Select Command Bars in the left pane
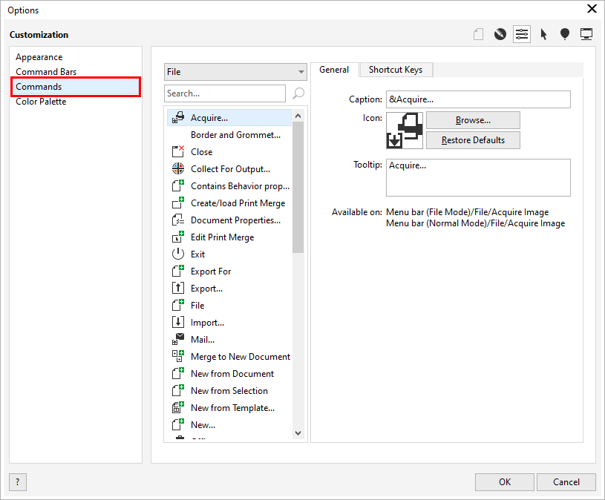Image resolution: width=605 pixels, height=500 pixels. 46,72
